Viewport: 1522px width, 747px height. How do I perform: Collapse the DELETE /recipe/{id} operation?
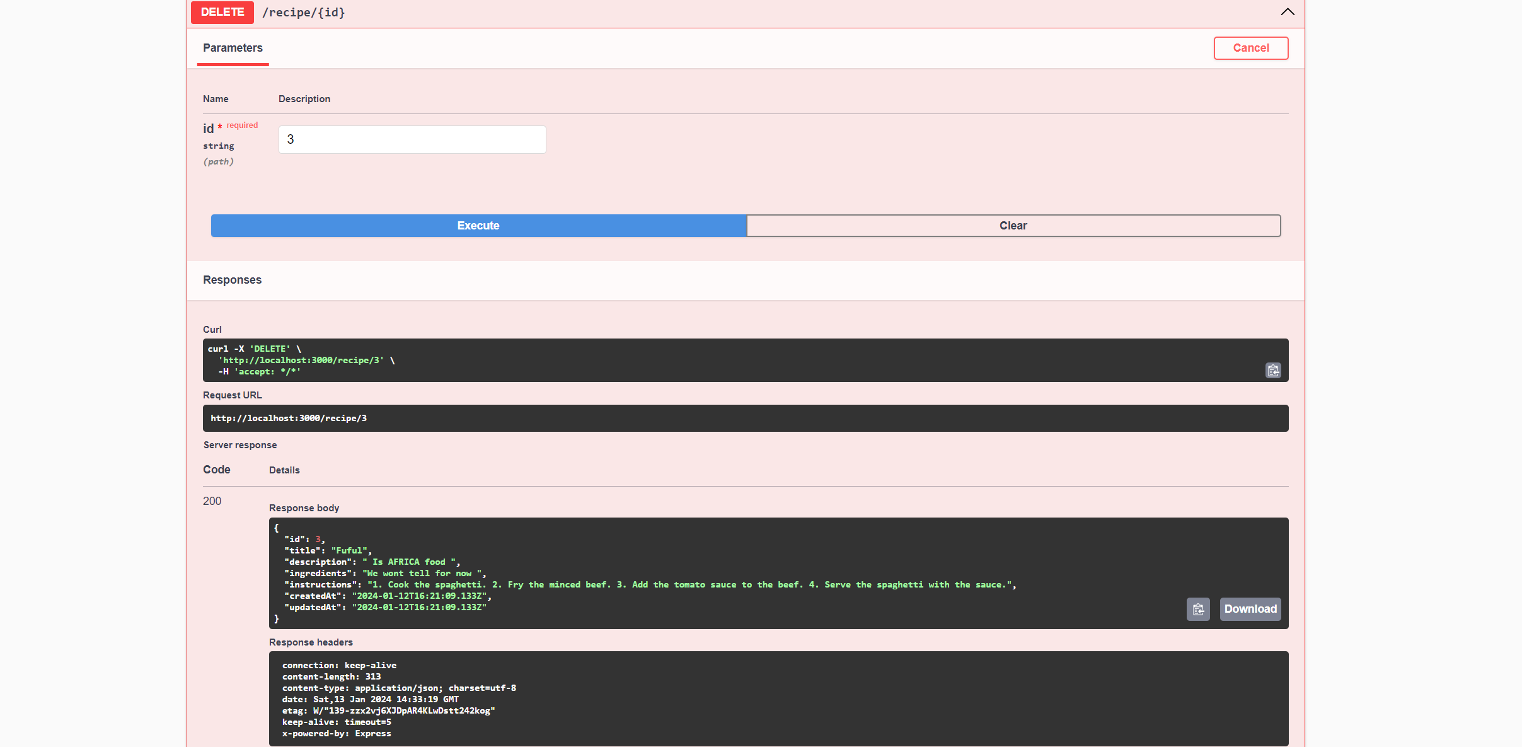pos(1288,12)
